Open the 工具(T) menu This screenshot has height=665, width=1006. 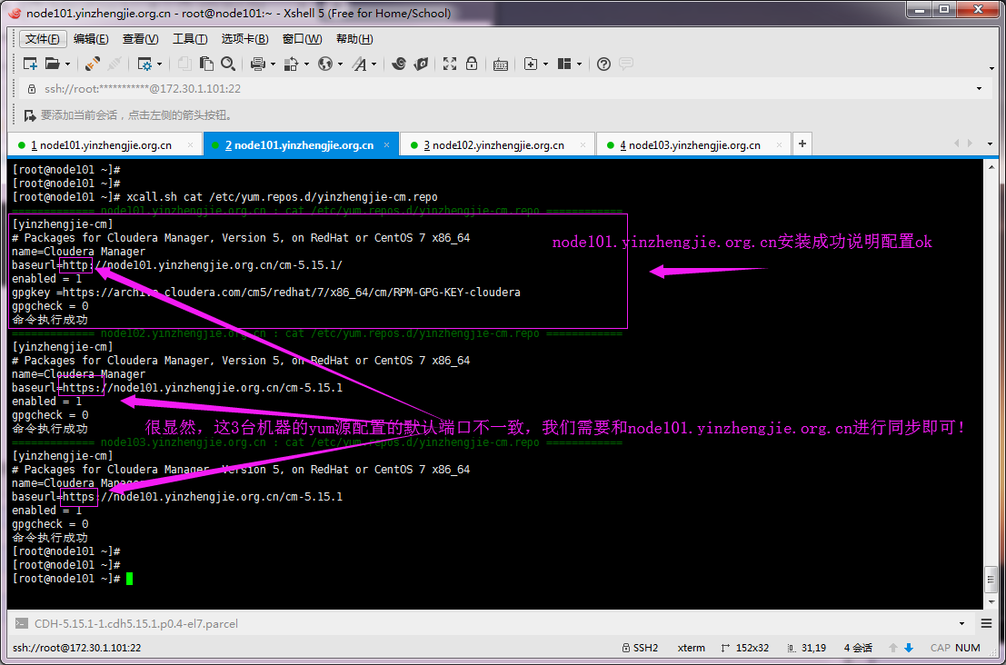189,39
